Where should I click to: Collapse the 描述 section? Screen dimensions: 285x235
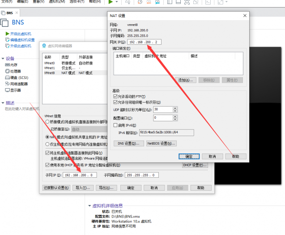tap(3, 103)
